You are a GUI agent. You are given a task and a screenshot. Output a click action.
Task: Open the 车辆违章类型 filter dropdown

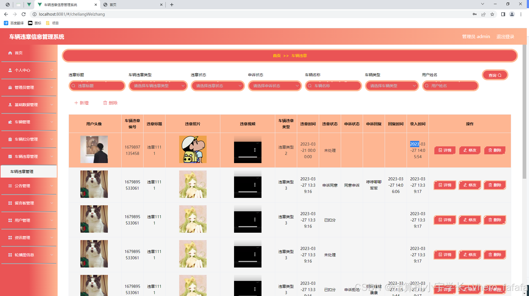[158, 86]
